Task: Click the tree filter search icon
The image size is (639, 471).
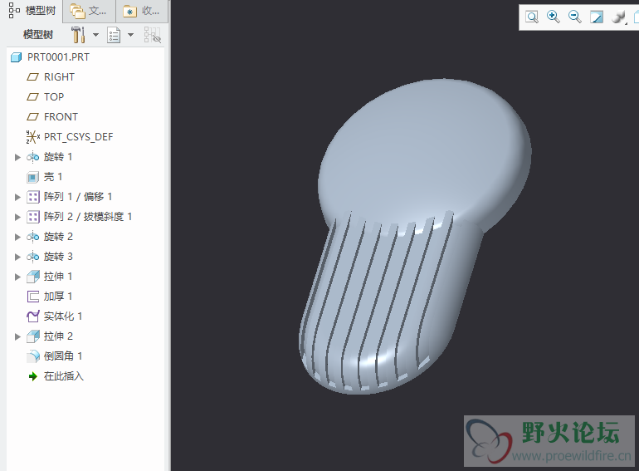Action: [153, 35]
